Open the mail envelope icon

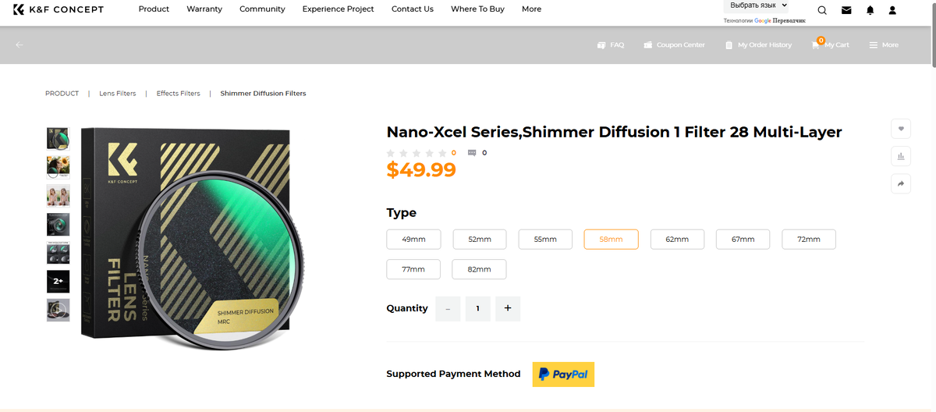(846, 10)
